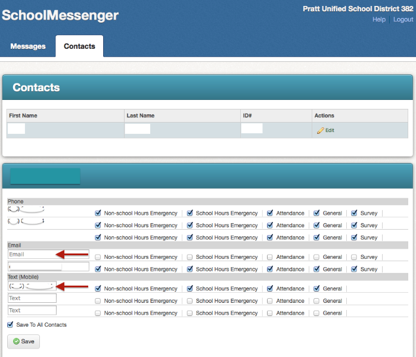The width and height of the screenshot is (416, 357).
Task: Uncheck second phone School Hours Emergency
Action: [x=190, y=226]
